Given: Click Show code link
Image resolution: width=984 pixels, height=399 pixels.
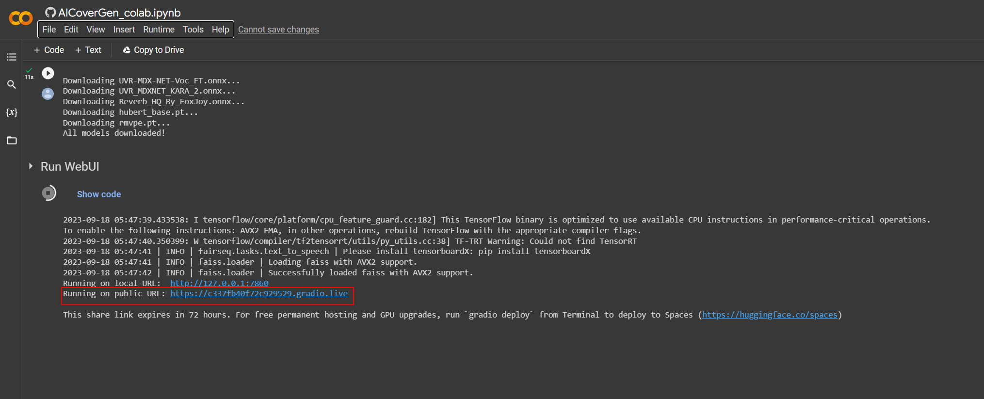Looking at the screenshot, I should point(99,194).
